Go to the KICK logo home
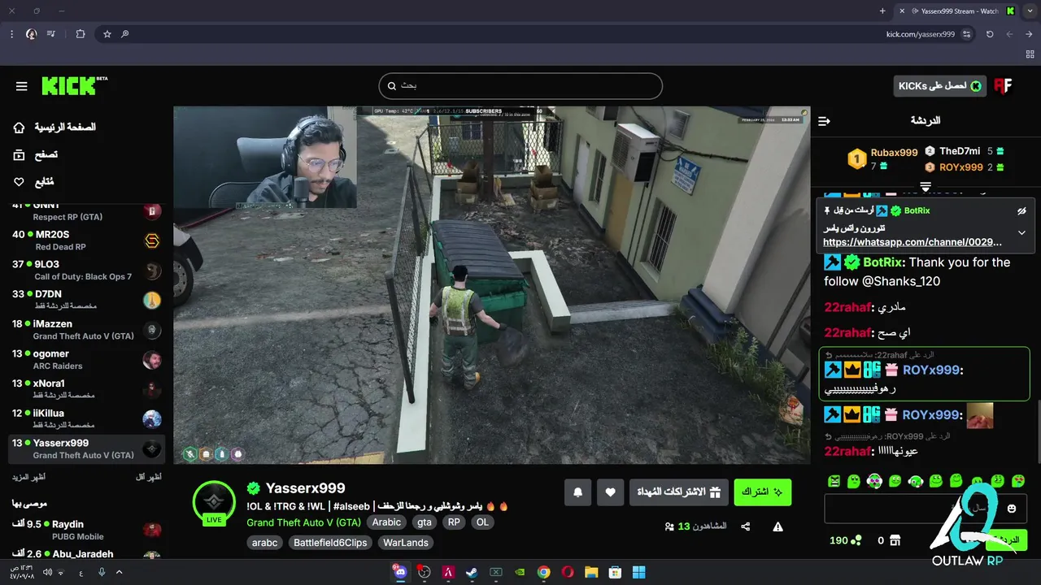The width and height of the screenshot is (1041, 585). point(74,85)
